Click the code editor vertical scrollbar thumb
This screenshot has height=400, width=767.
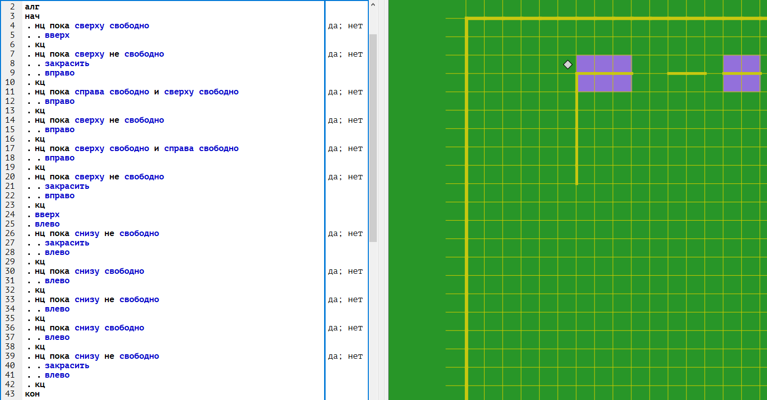(373, 137)
